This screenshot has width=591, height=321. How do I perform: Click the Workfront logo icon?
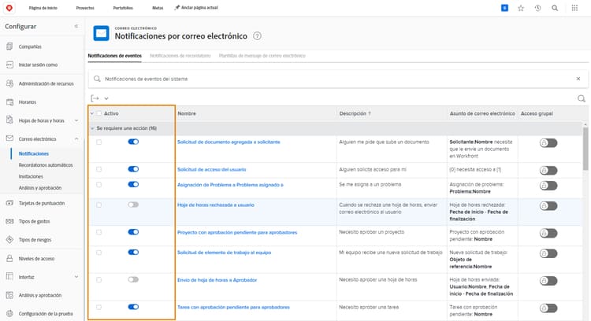pyautogui.click(x=9, y=8)
